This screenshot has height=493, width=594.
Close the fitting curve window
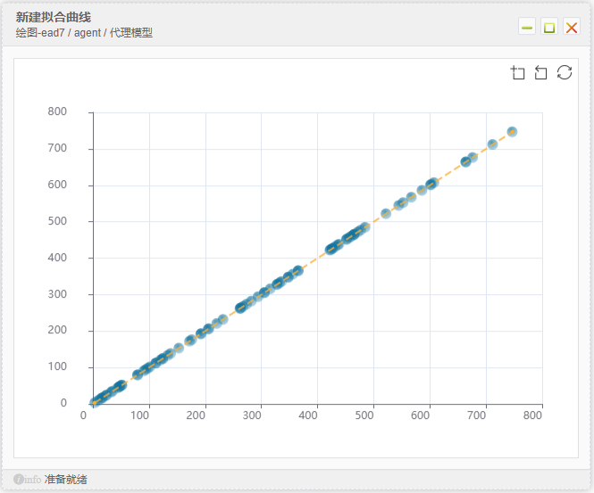572,27
